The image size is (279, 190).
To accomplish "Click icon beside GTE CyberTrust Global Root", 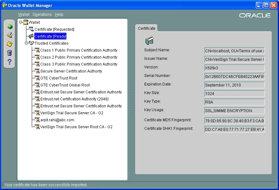I will pos(37,85).
